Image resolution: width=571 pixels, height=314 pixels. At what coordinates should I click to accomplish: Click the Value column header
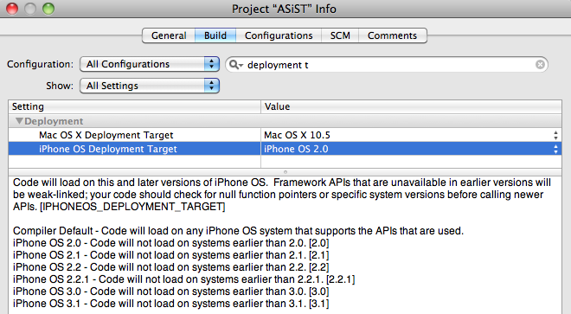click(x=411, y=106)
